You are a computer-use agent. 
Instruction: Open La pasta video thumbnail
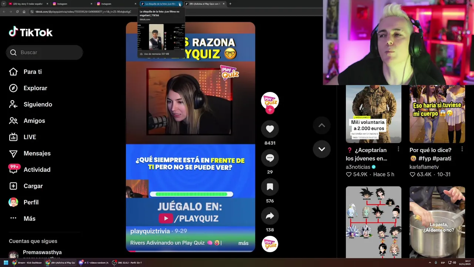click(x=437, y=222)
